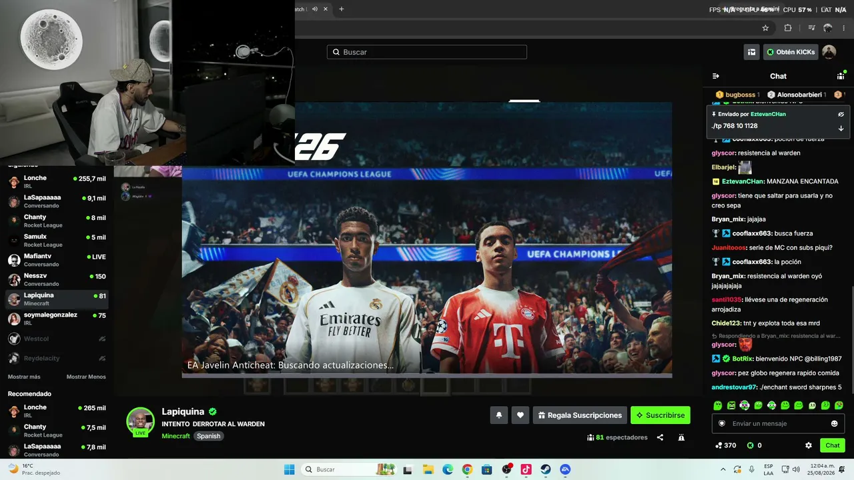Open Google Chrome from the taskbar

[x=467, y=469]
